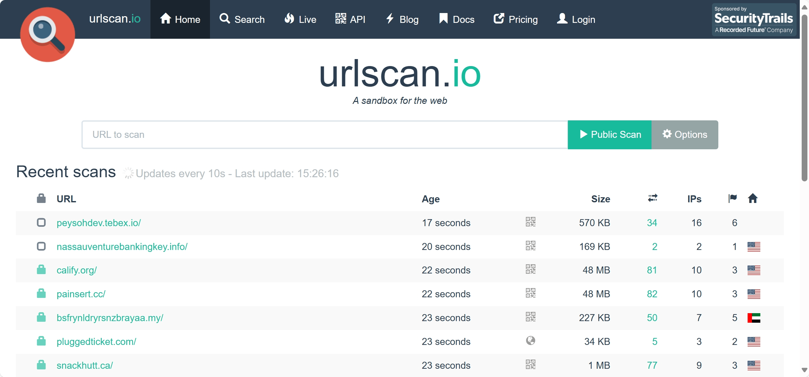Click the IPs column header
This screenshot has height=377, width=809.
tap(694, 199)
